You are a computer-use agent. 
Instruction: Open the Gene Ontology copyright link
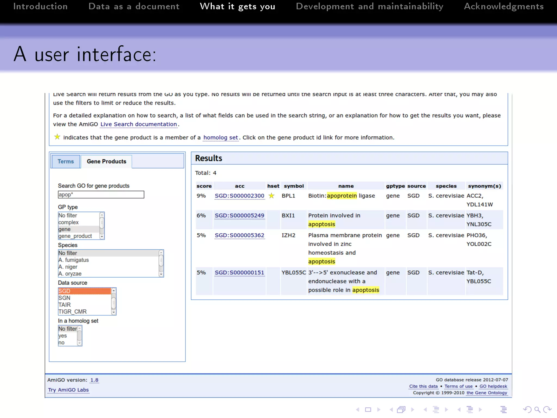pyautogui.click(x=487, y=393)
